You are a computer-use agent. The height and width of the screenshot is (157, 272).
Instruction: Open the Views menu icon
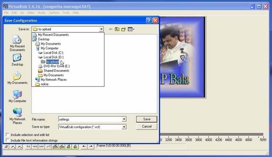click(131, 29)
